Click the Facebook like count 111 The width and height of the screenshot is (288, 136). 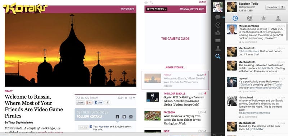click(107, 102)
